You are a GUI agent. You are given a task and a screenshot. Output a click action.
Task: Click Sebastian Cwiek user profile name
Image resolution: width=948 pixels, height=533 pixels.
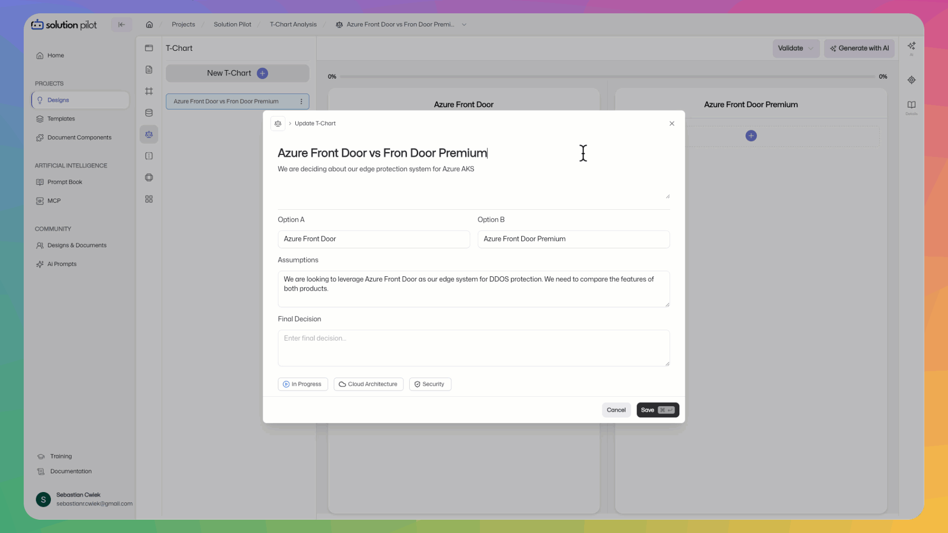pyautogui.click(x=78, y=495)
